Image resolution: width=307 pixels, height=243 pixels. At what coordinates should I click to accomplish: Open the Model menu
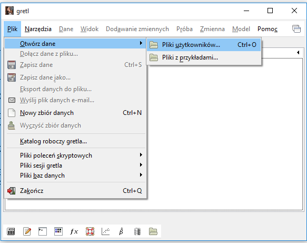[x=241, y=29]
